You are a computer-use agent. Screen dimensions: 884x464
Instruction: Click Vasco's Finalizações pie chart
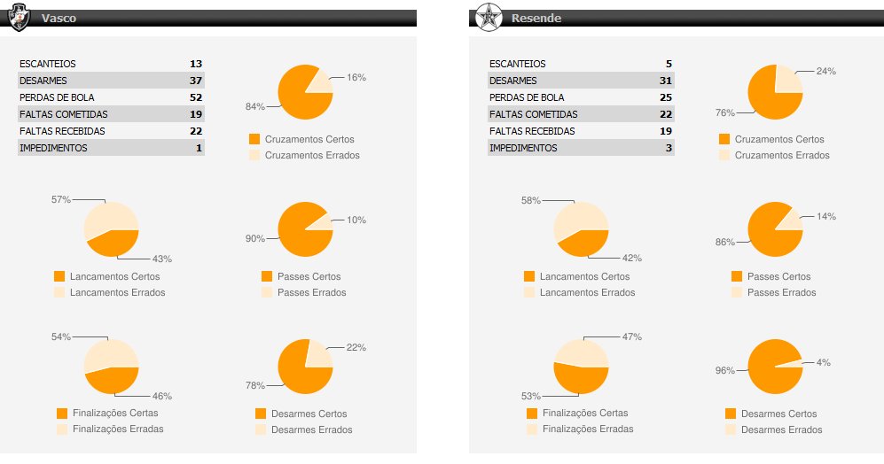(x=111, y=367)
